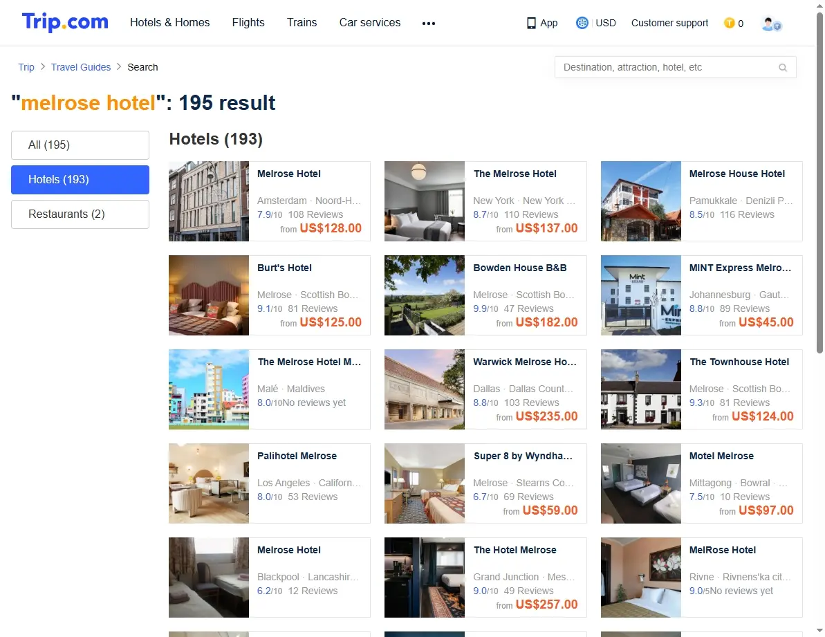This screenshot has height=637, width=825.
Task: Click the US$97.00 price
Action: 766,510
